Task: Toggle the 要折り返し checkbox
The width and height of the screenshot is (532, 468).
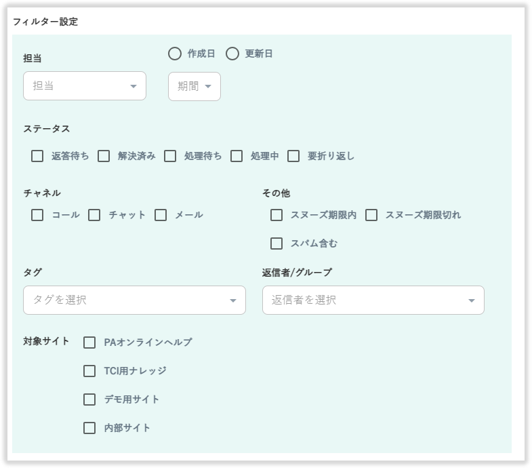Action: coord(293,156)
